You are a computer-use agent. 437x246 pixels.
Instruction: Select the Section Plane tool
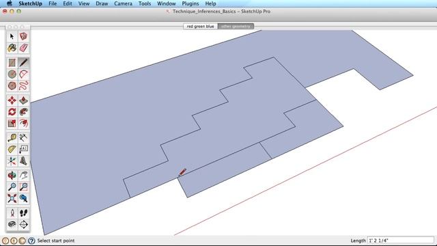(x=23, y=225)
